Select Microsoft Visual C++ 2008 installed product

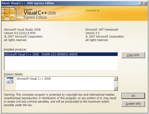(61, 54)
